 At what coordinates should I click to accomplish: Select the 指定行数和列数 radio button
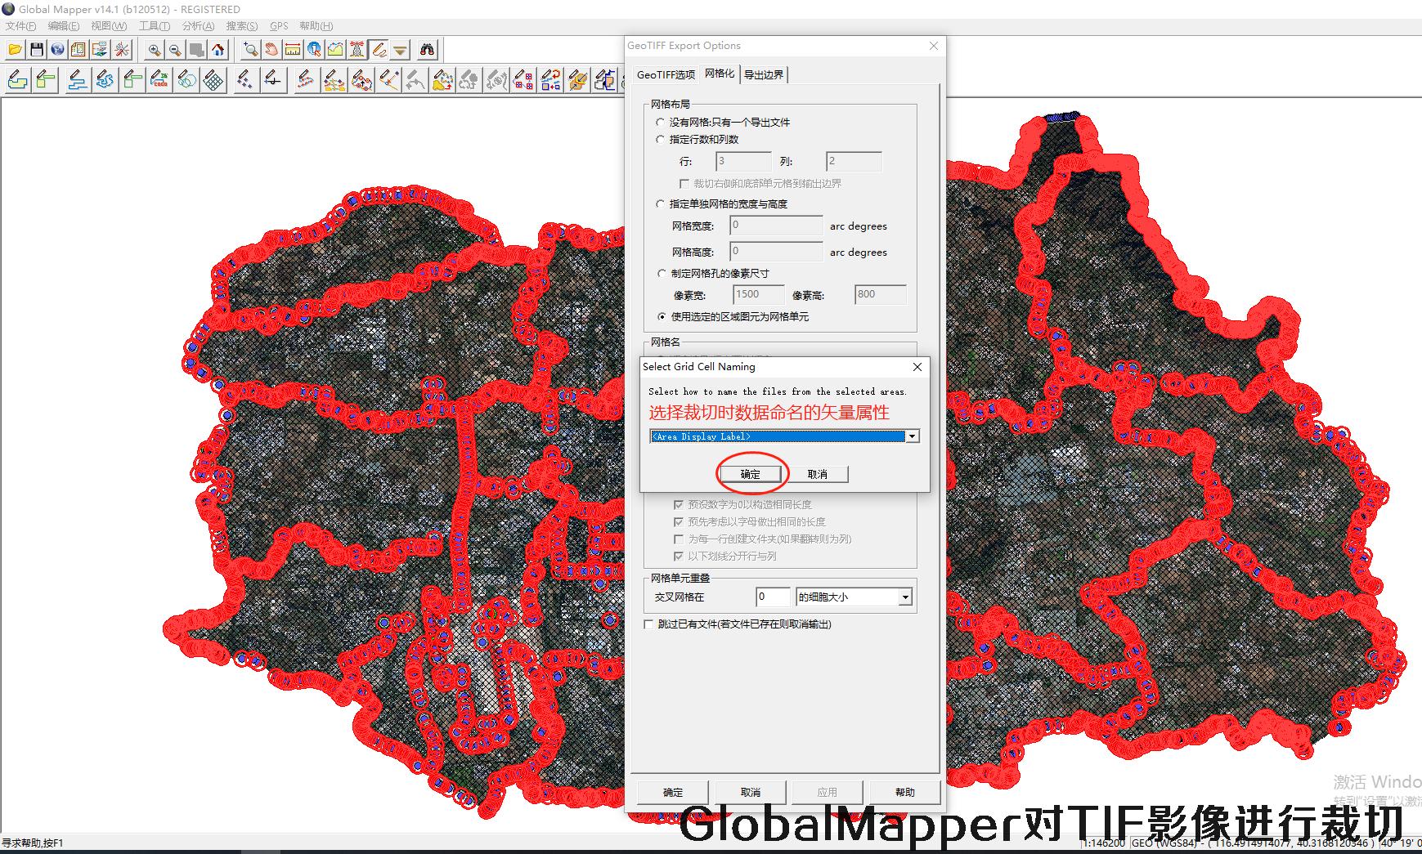pos(661,140)
